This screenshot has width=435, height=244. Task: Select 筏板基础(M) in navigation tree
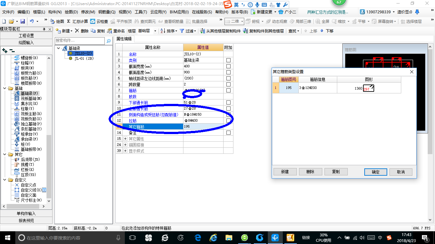coord(28,98)
